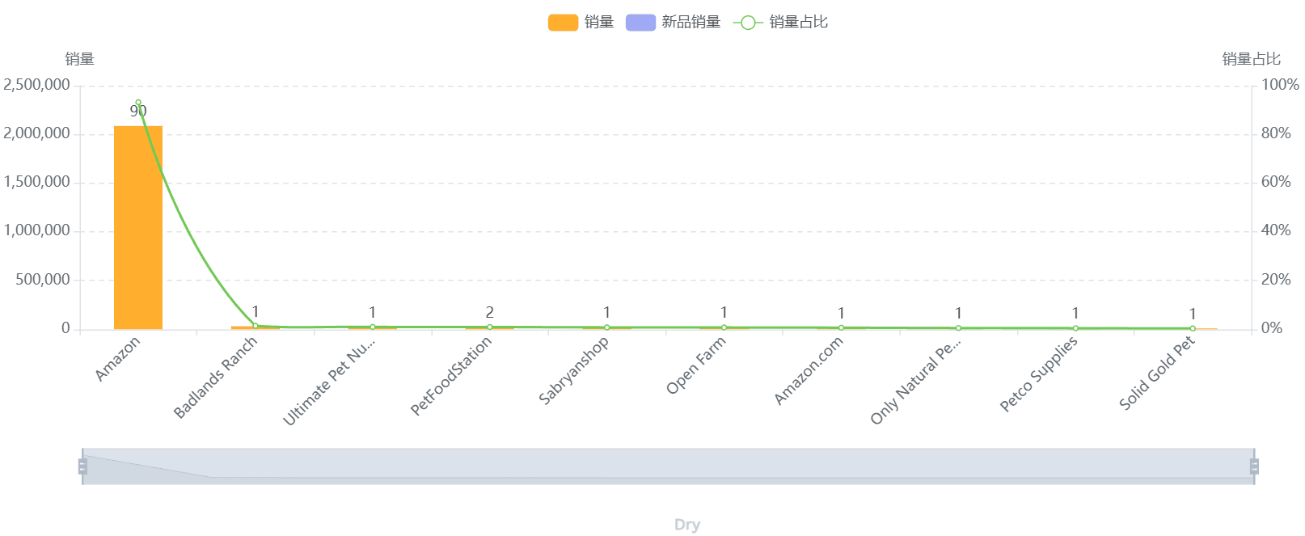Select the Badlands Ranch line data point
1305x536 pixels.
point(256,326)
